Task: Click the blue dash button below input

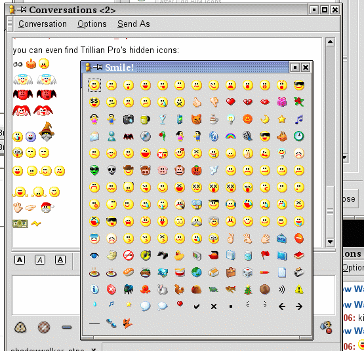Action: pos(67,327)
